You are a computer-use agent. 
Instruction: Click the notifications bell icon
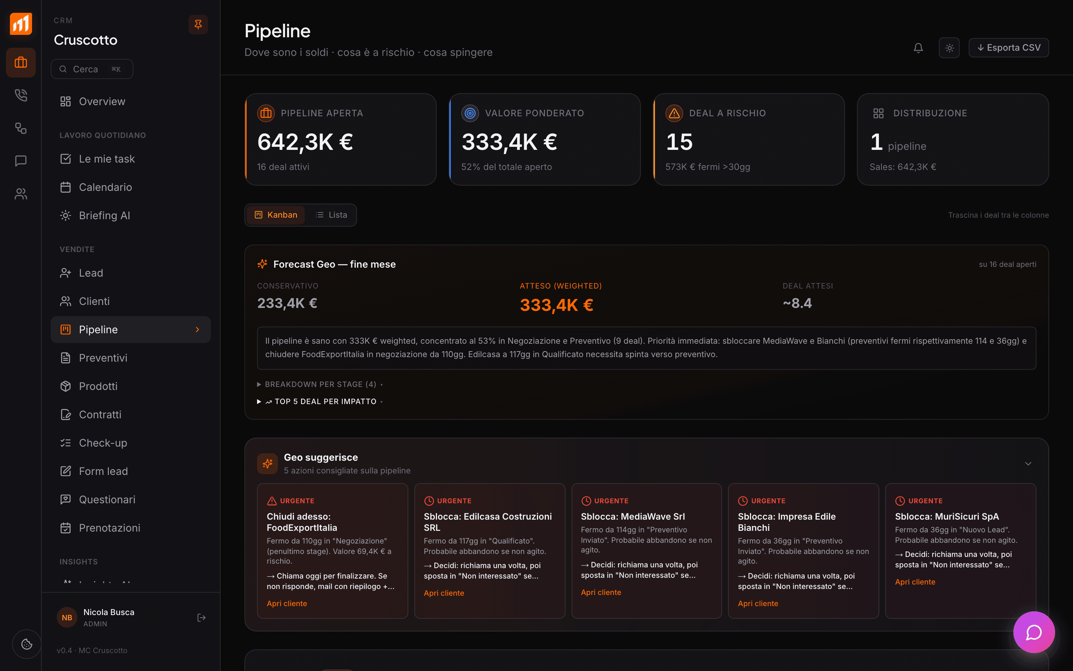click(918, 48)
